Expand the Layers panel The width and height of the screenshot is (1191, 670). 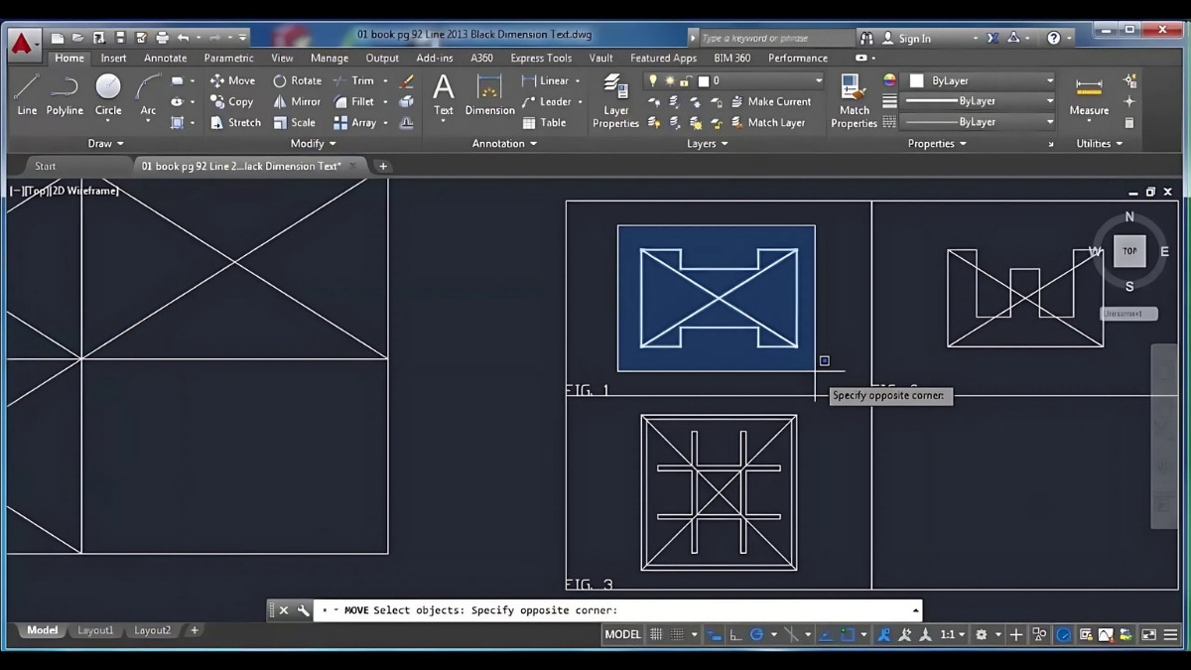707,143
